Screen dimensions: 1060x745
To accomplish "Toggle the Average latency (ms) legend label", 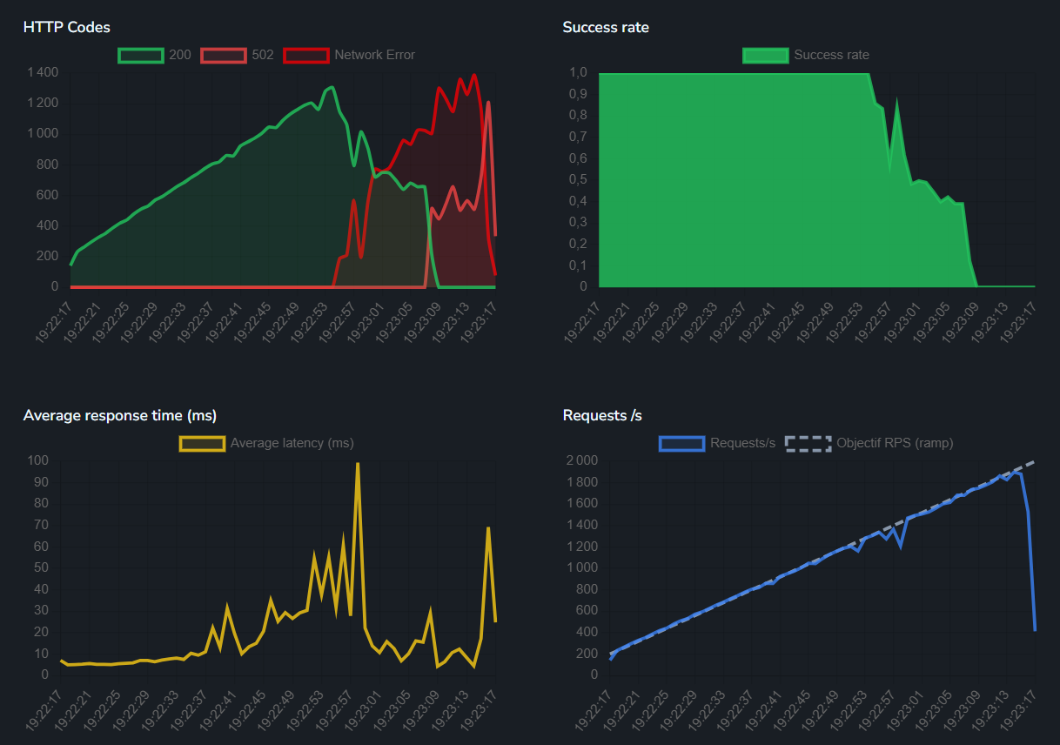I will click(292, 443).
